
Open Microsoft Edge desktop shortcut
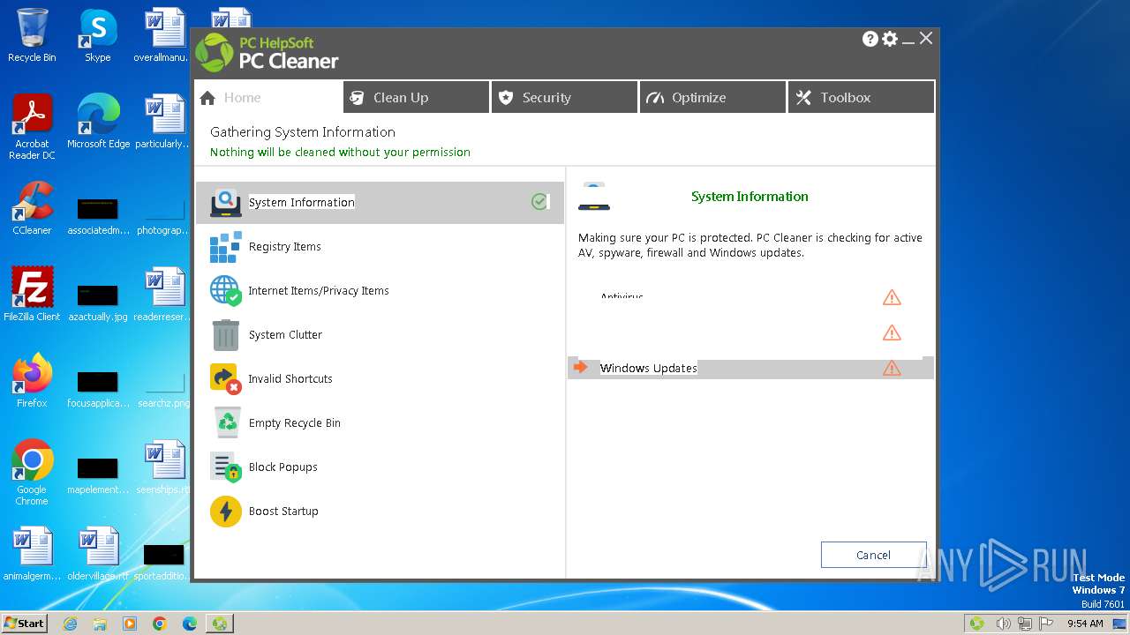[98, 122]
